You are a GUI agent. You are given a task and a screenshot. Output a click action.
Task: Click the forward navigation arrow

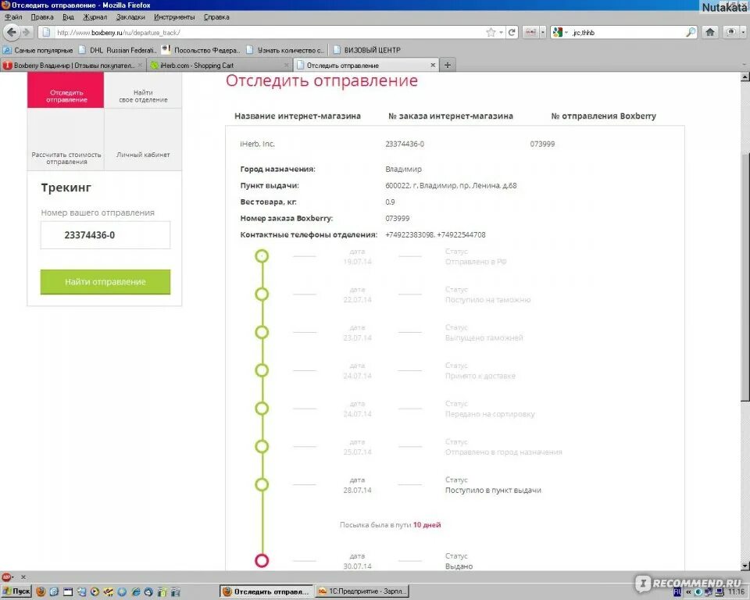pyautogui.click(x=26, y=32)
